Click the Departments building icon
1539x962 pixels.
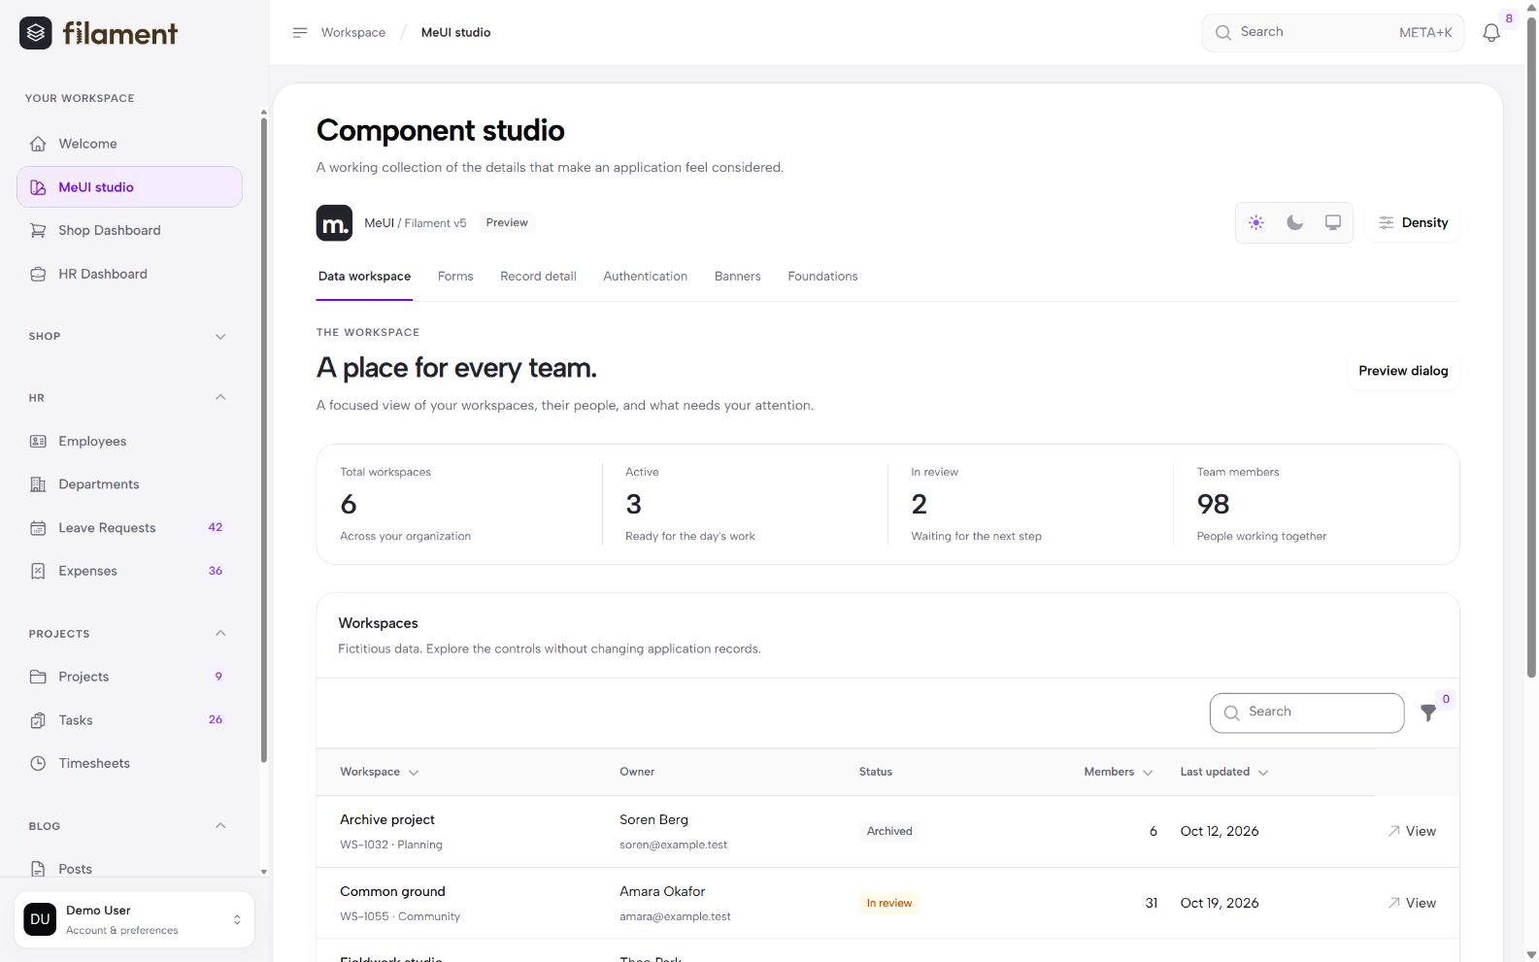(38, 484)
